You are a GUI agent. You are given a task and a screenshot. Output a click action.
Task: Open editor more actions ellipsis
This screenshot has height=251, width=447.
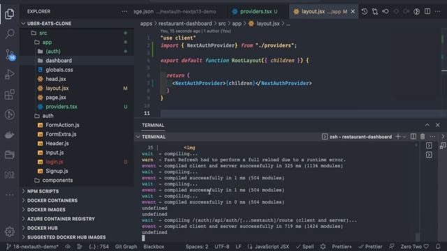point(438,12)
